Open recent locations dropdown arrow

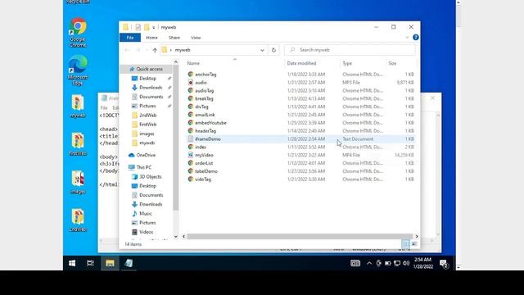tap(147, 50)
